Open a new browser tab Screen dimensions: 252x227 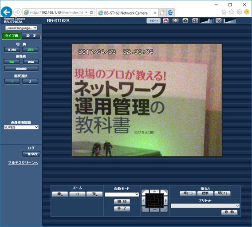coord(162,13)
